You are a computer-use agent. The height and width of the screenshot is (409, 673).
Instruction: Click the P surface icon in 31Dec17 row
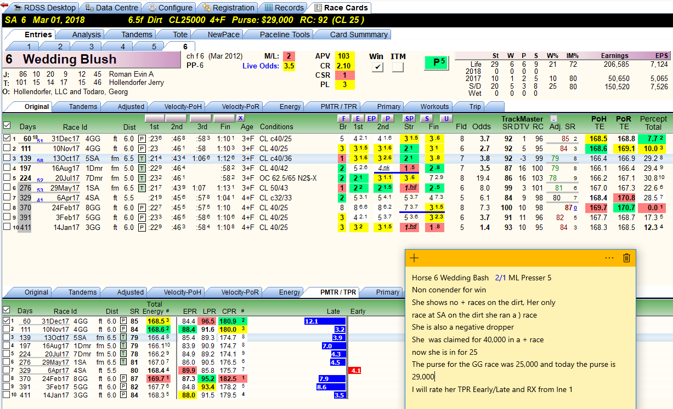(x=142, y=139)
